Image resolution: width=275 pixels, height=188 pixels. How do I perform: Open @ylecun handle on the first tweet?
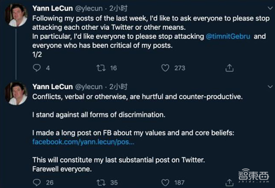coord(89,9)
